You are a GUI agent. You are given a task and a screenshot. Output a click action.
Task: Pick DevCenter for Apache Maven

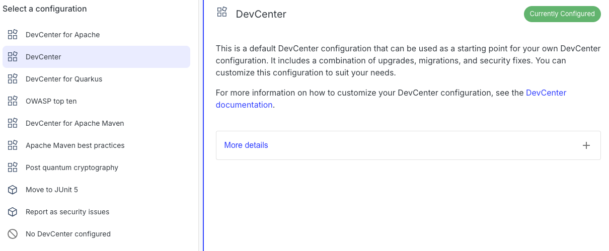[x=96, y=123]
